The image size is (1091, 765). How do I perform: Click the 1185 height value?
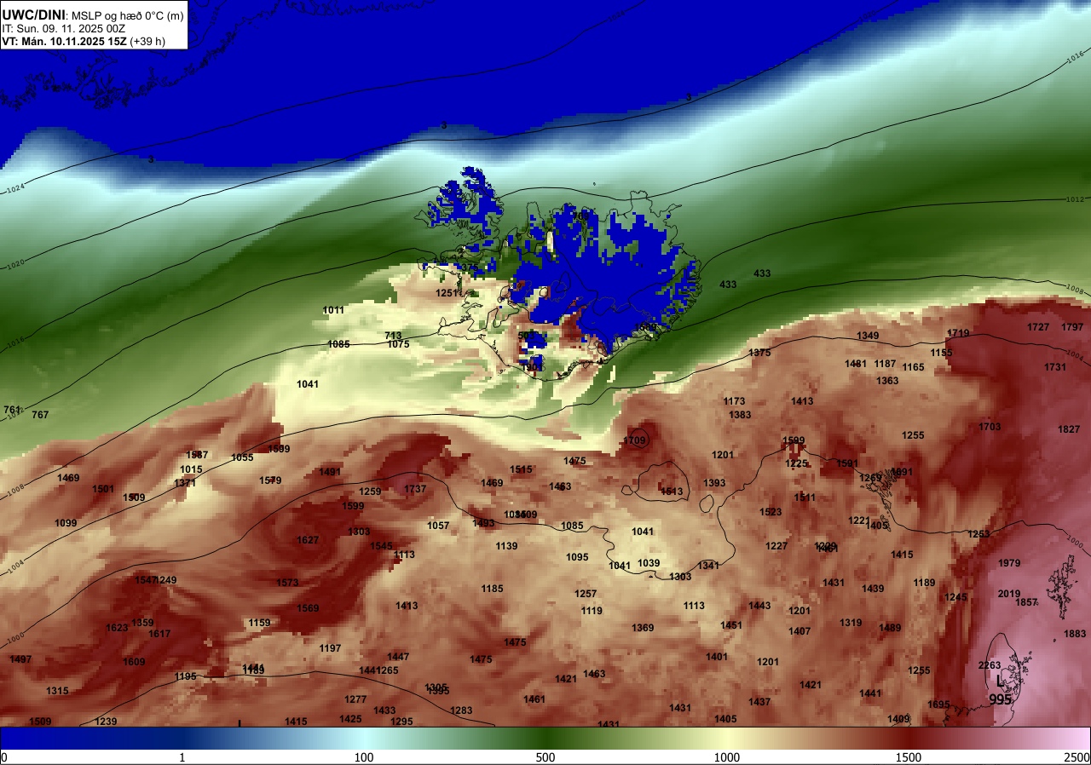click(492, 589)
